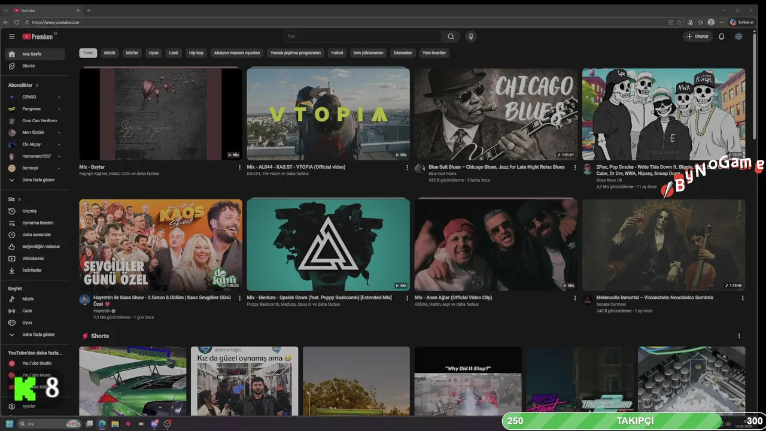Open Müzik under Keşfet
This screenshot has width=766, height=431.
click(x=35, y=299)
